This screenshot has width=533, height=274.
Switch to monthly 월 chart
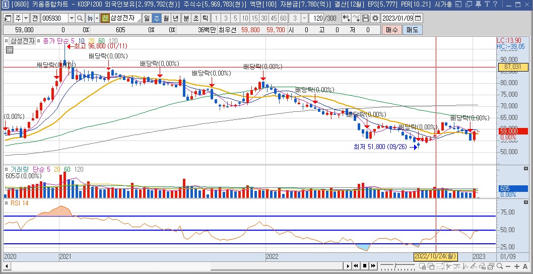(166, 18)
